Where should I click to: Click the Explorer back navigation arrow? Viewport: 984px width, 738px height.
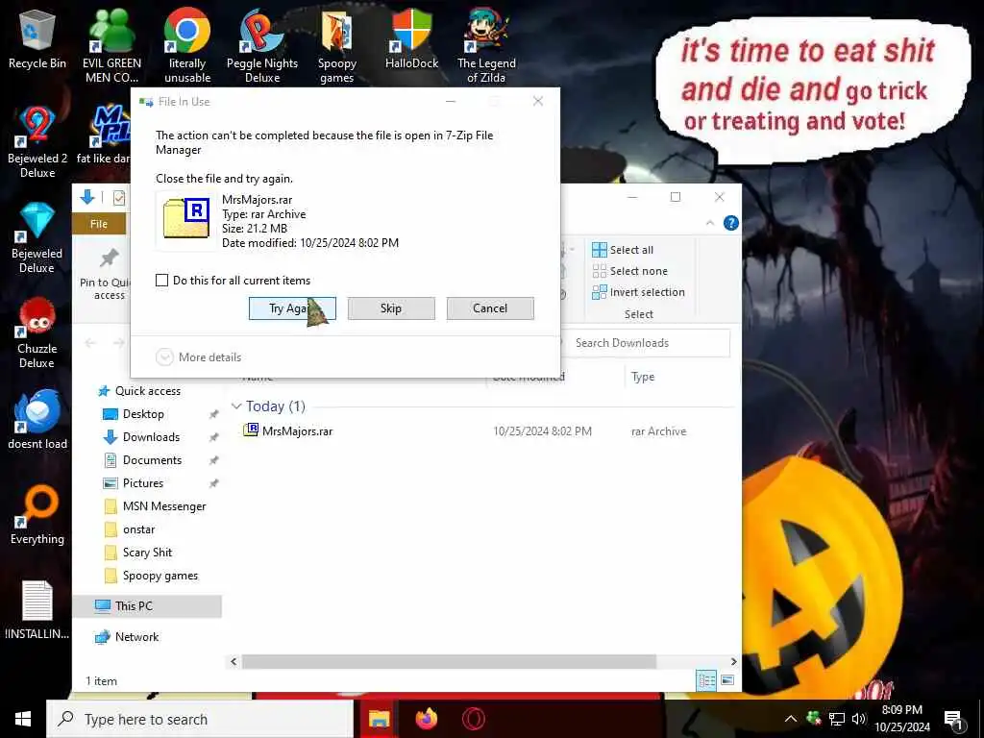[x=90, y=343]
